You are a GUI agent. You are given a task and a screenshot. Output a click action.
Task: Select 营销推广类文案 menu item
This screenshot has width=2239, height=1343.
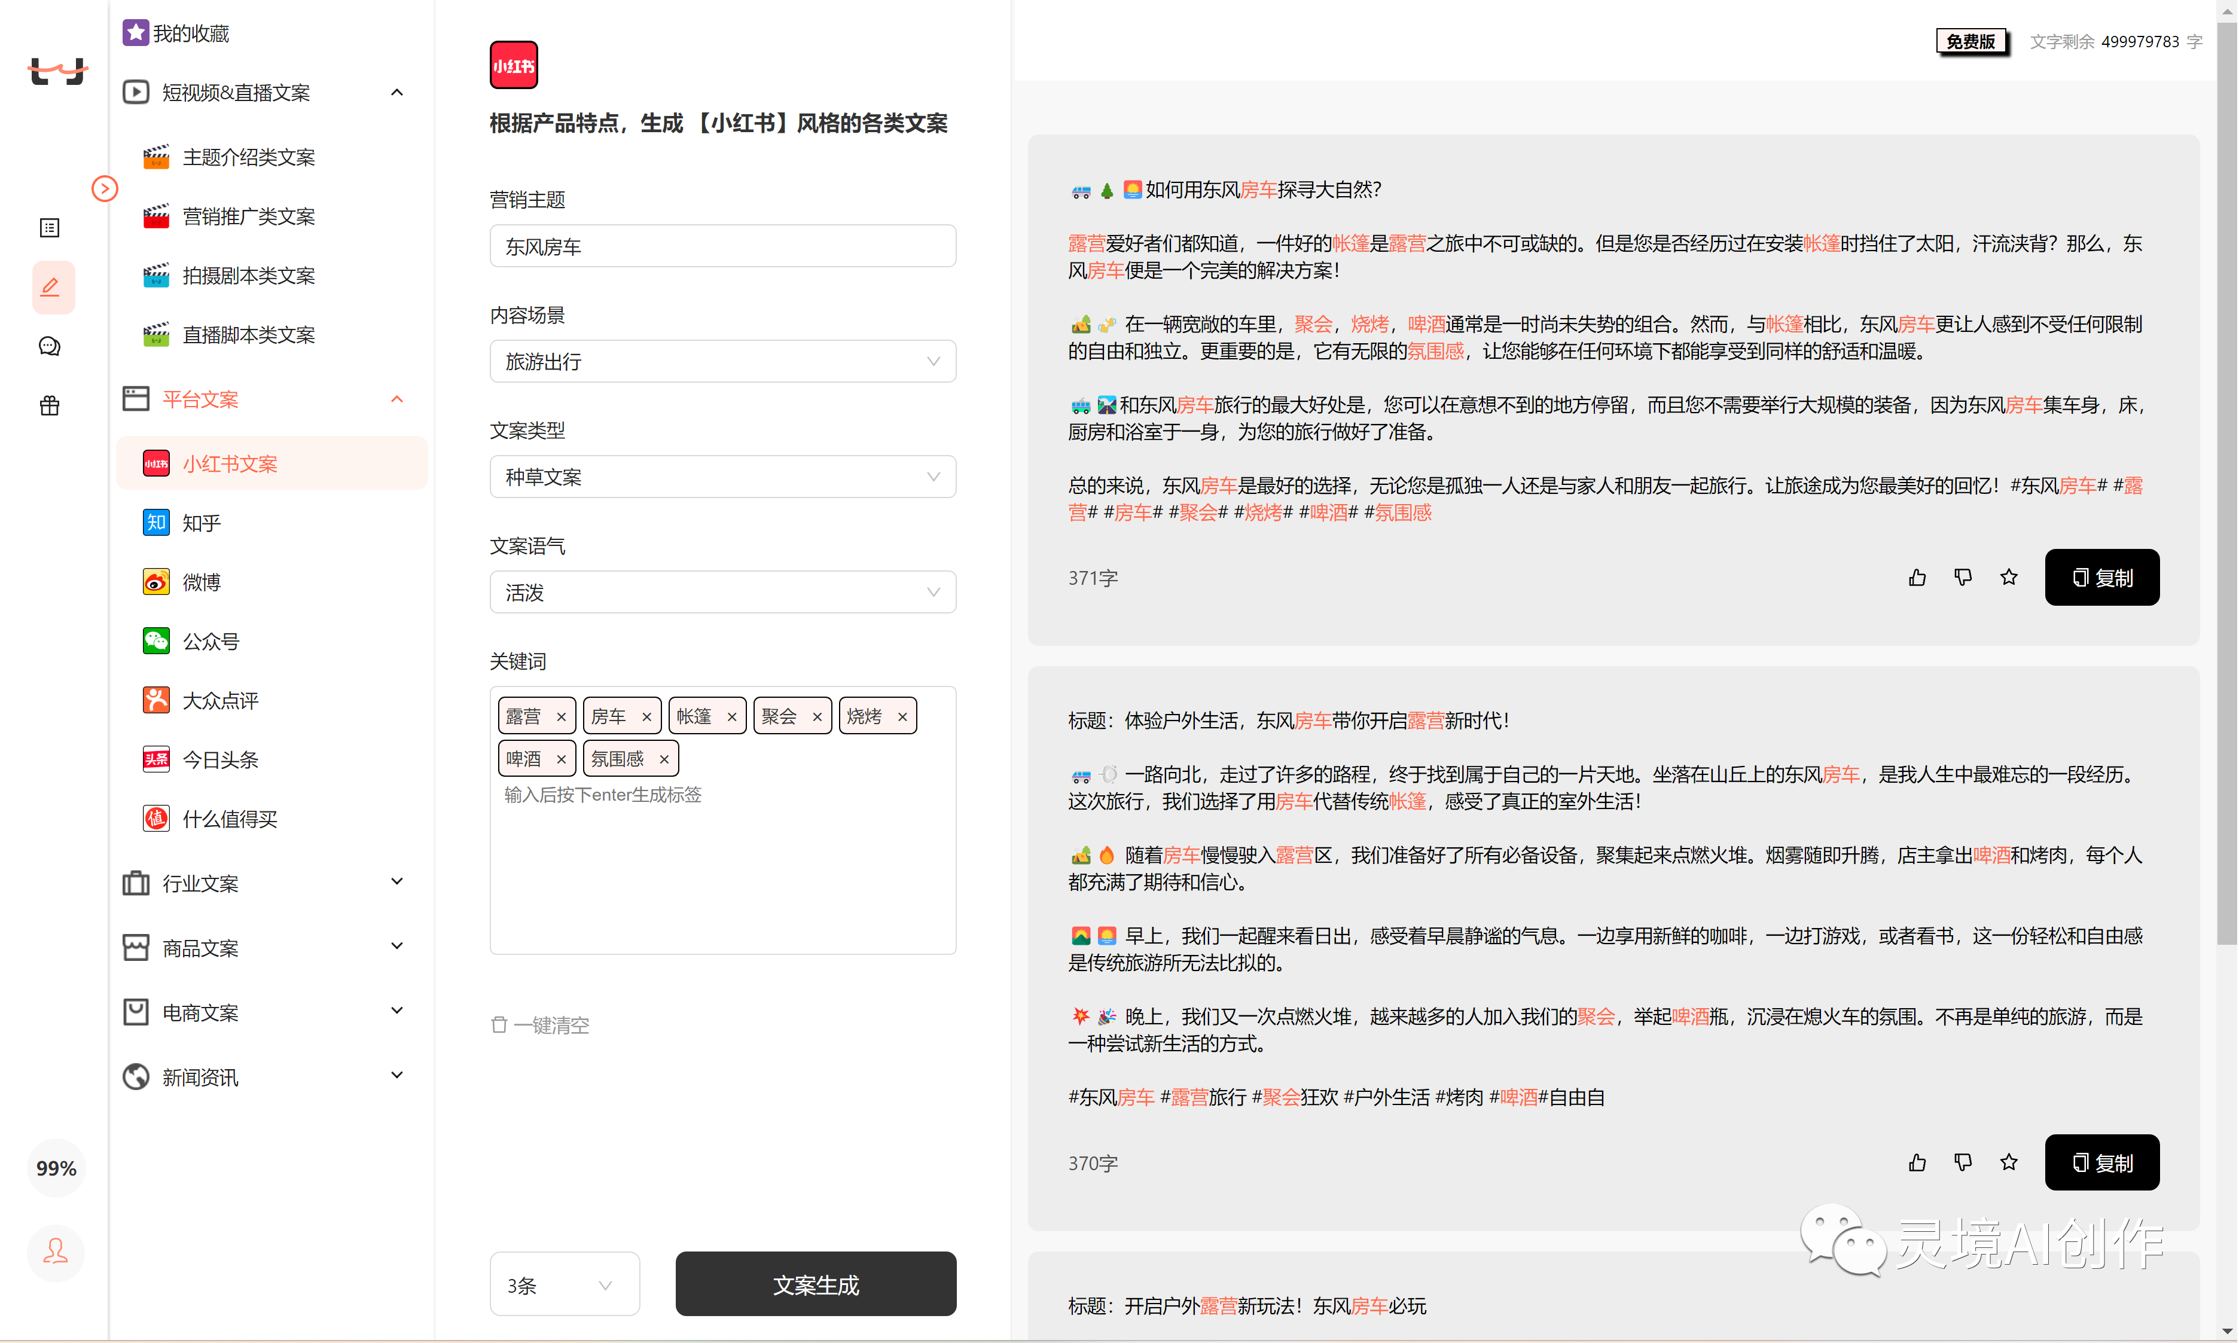pos(272,216)
